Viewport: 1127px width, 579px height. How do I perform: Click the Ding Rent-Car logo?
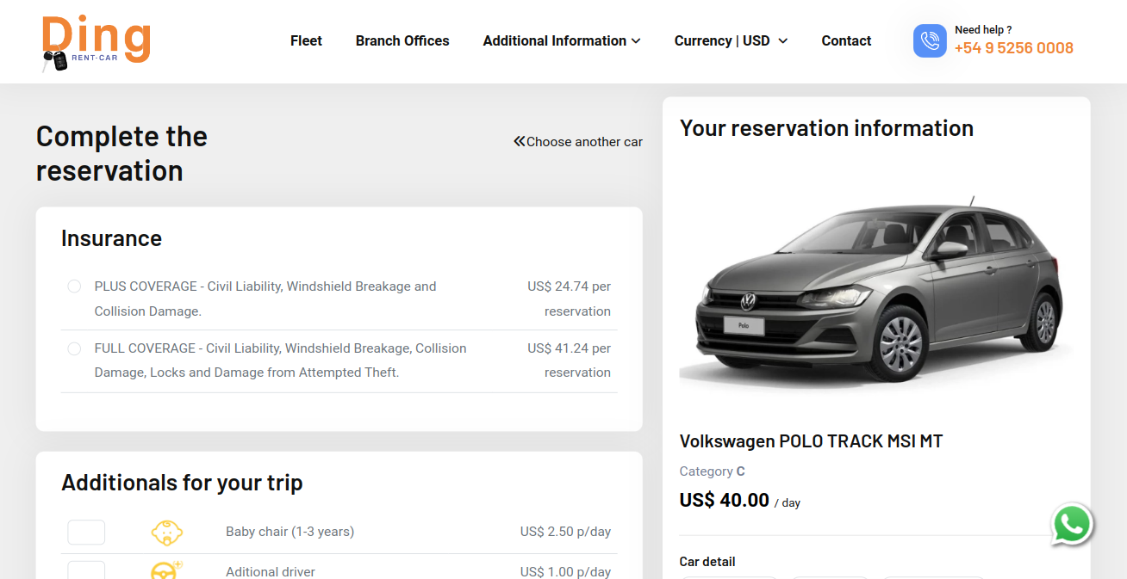click(96, 43)
